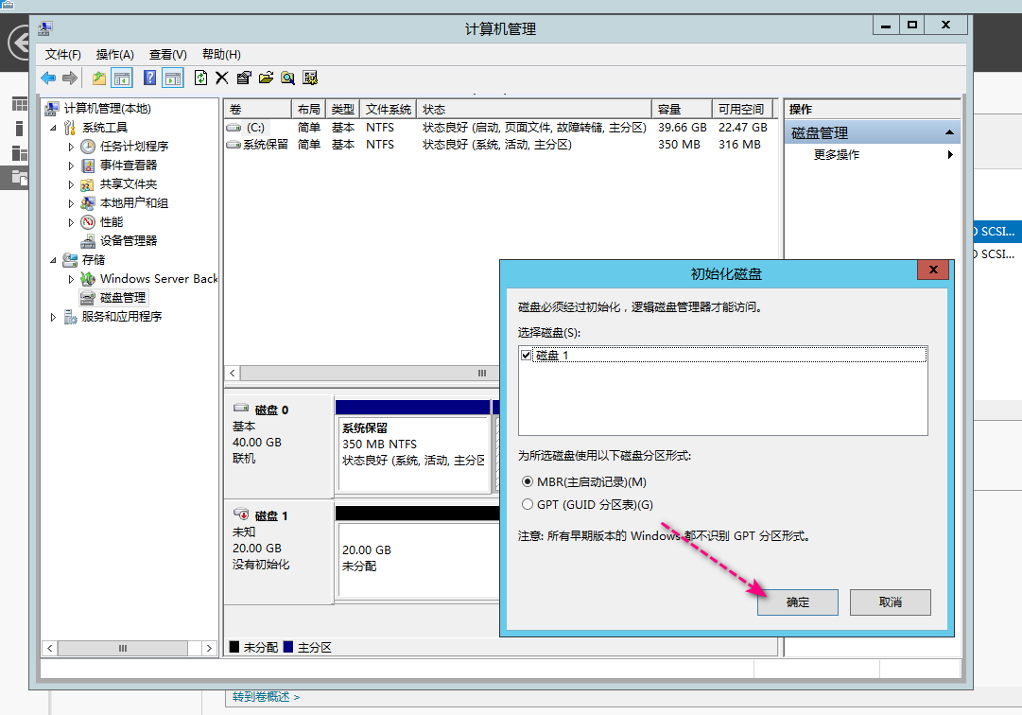Click the 39.66 GB capacity cell
This screenshot has height=715, width=1022.
(x=683, y=128)
